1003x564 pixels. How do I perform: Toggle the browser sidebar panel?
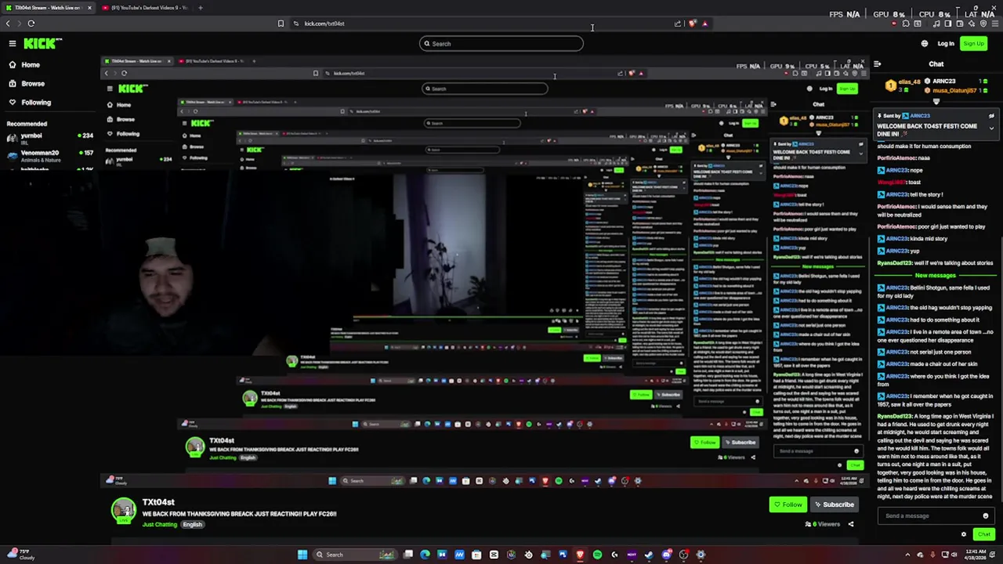(947, 23)
